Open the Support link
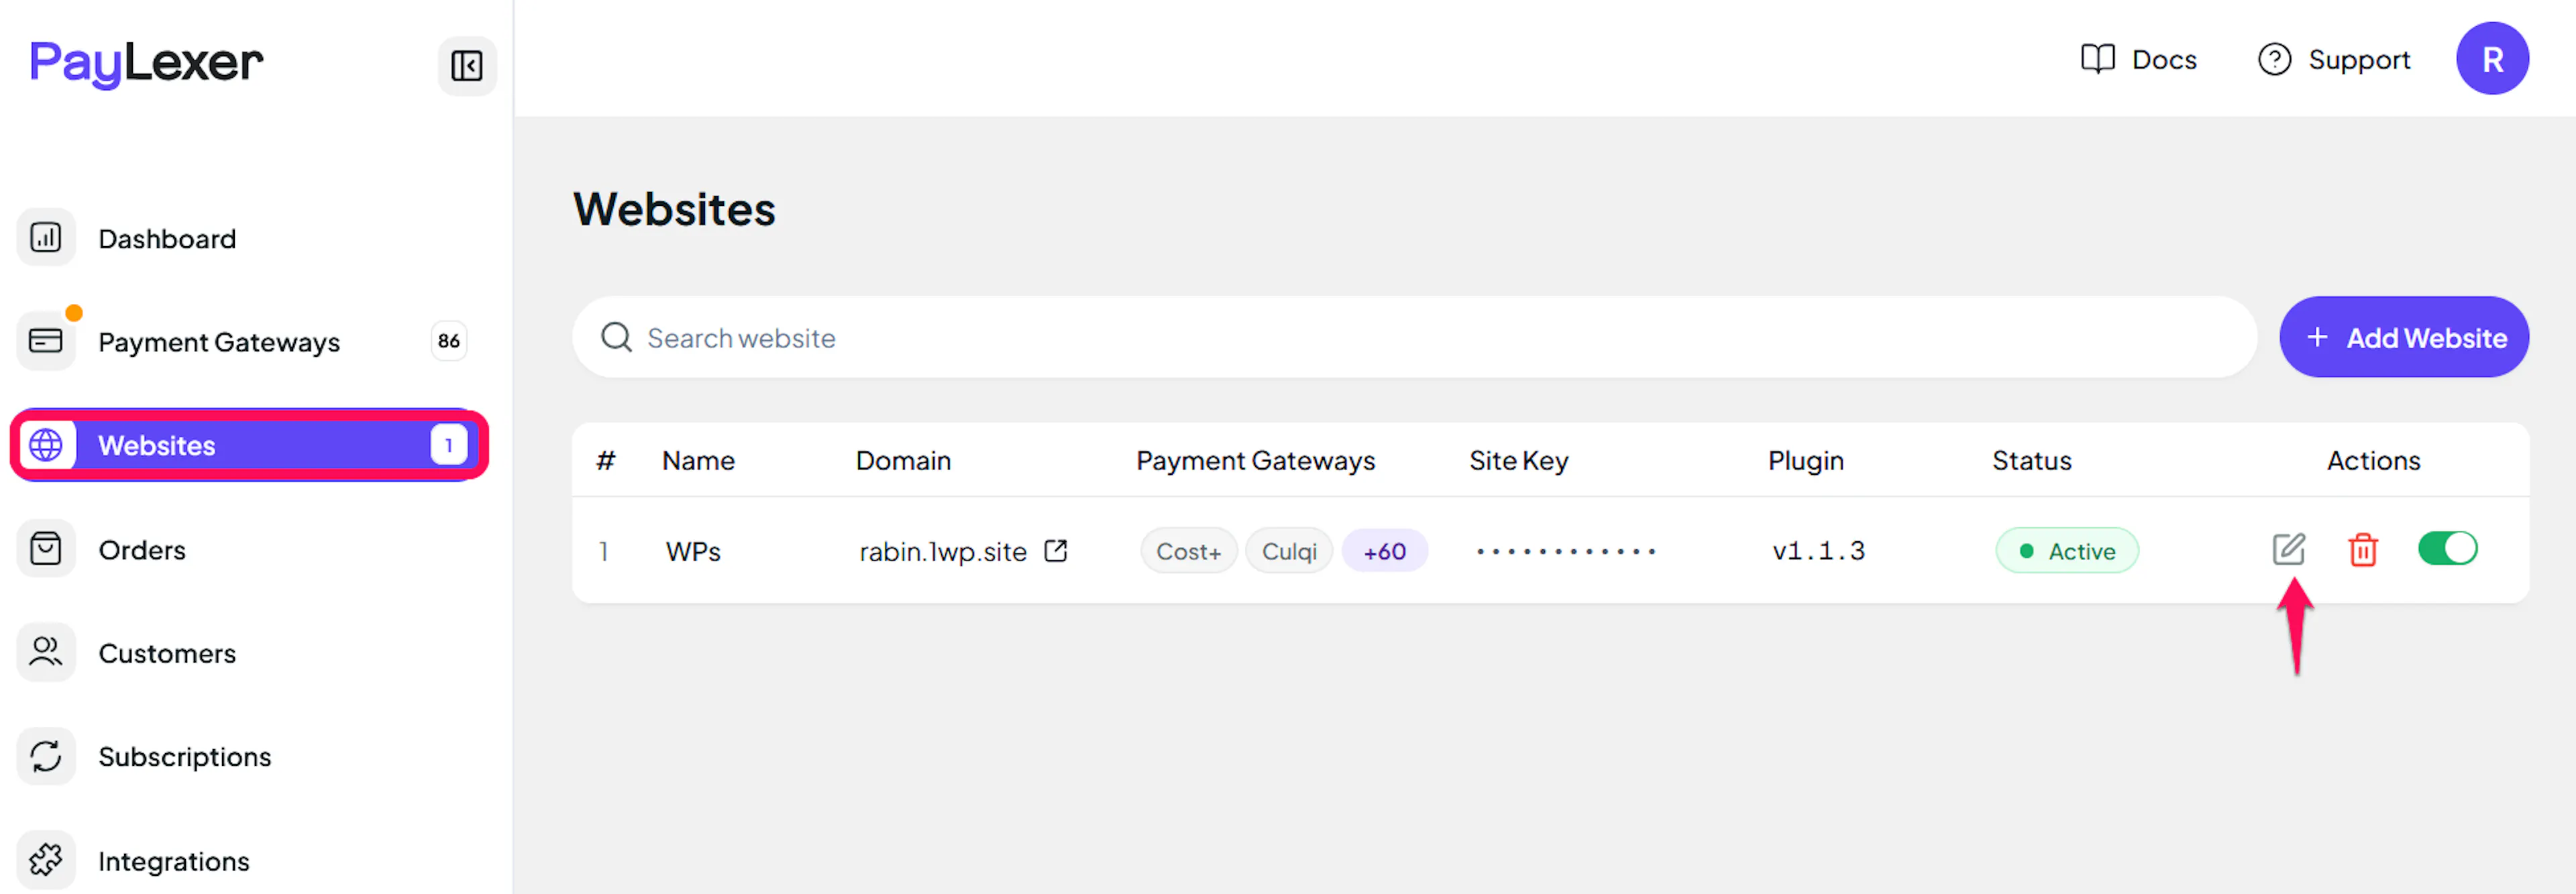The height and width of the screenshot is (894, 2576). [2334, 60]
